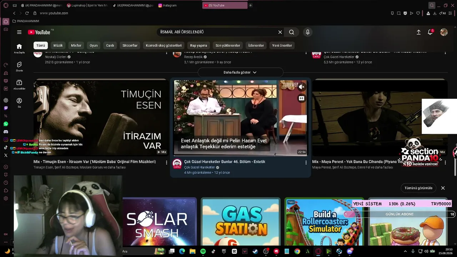Screen dimensions: 457x257
Task: Open a new browser tab
Action: 251,5
